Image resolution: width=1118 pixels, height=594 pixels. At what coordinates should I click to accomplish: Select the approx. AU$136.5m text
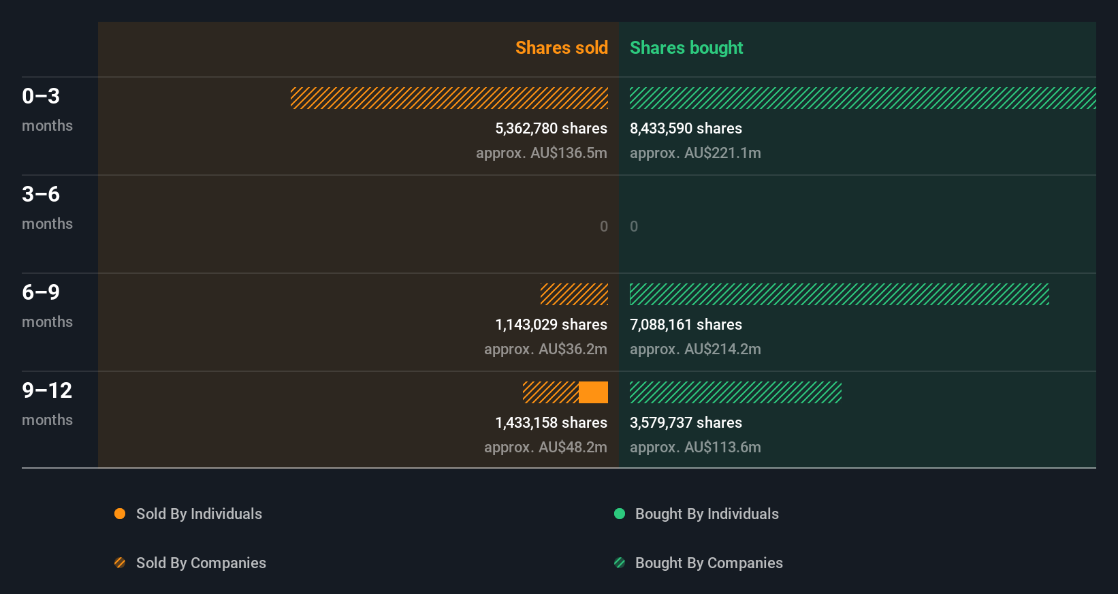[541, 153]
